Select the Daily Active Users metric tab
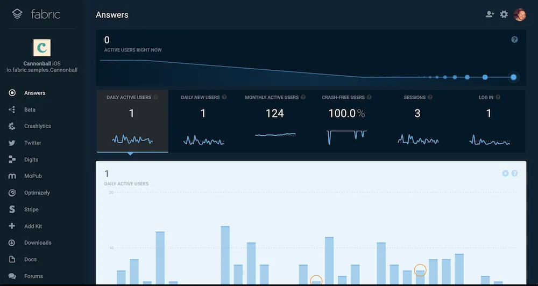The image size is (538, 286). tap(132, 121)
